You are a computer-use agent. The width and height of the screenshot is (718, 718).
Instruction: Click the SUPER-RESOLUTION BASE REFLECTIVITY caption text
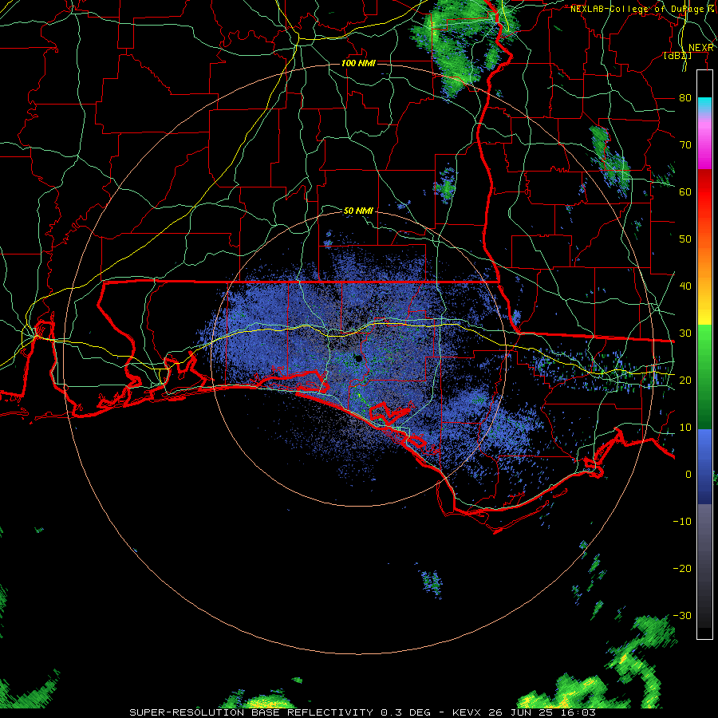coord(251,712)
